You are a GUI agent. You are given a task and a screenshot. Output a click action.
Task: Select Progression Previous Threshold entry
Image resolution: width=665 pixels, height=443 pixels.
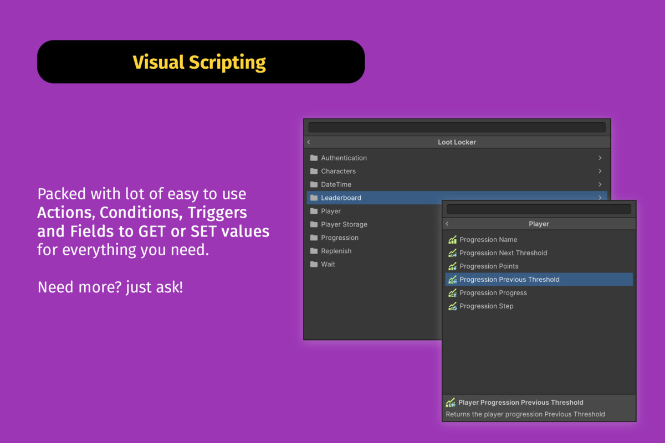[x=539, y=280]
